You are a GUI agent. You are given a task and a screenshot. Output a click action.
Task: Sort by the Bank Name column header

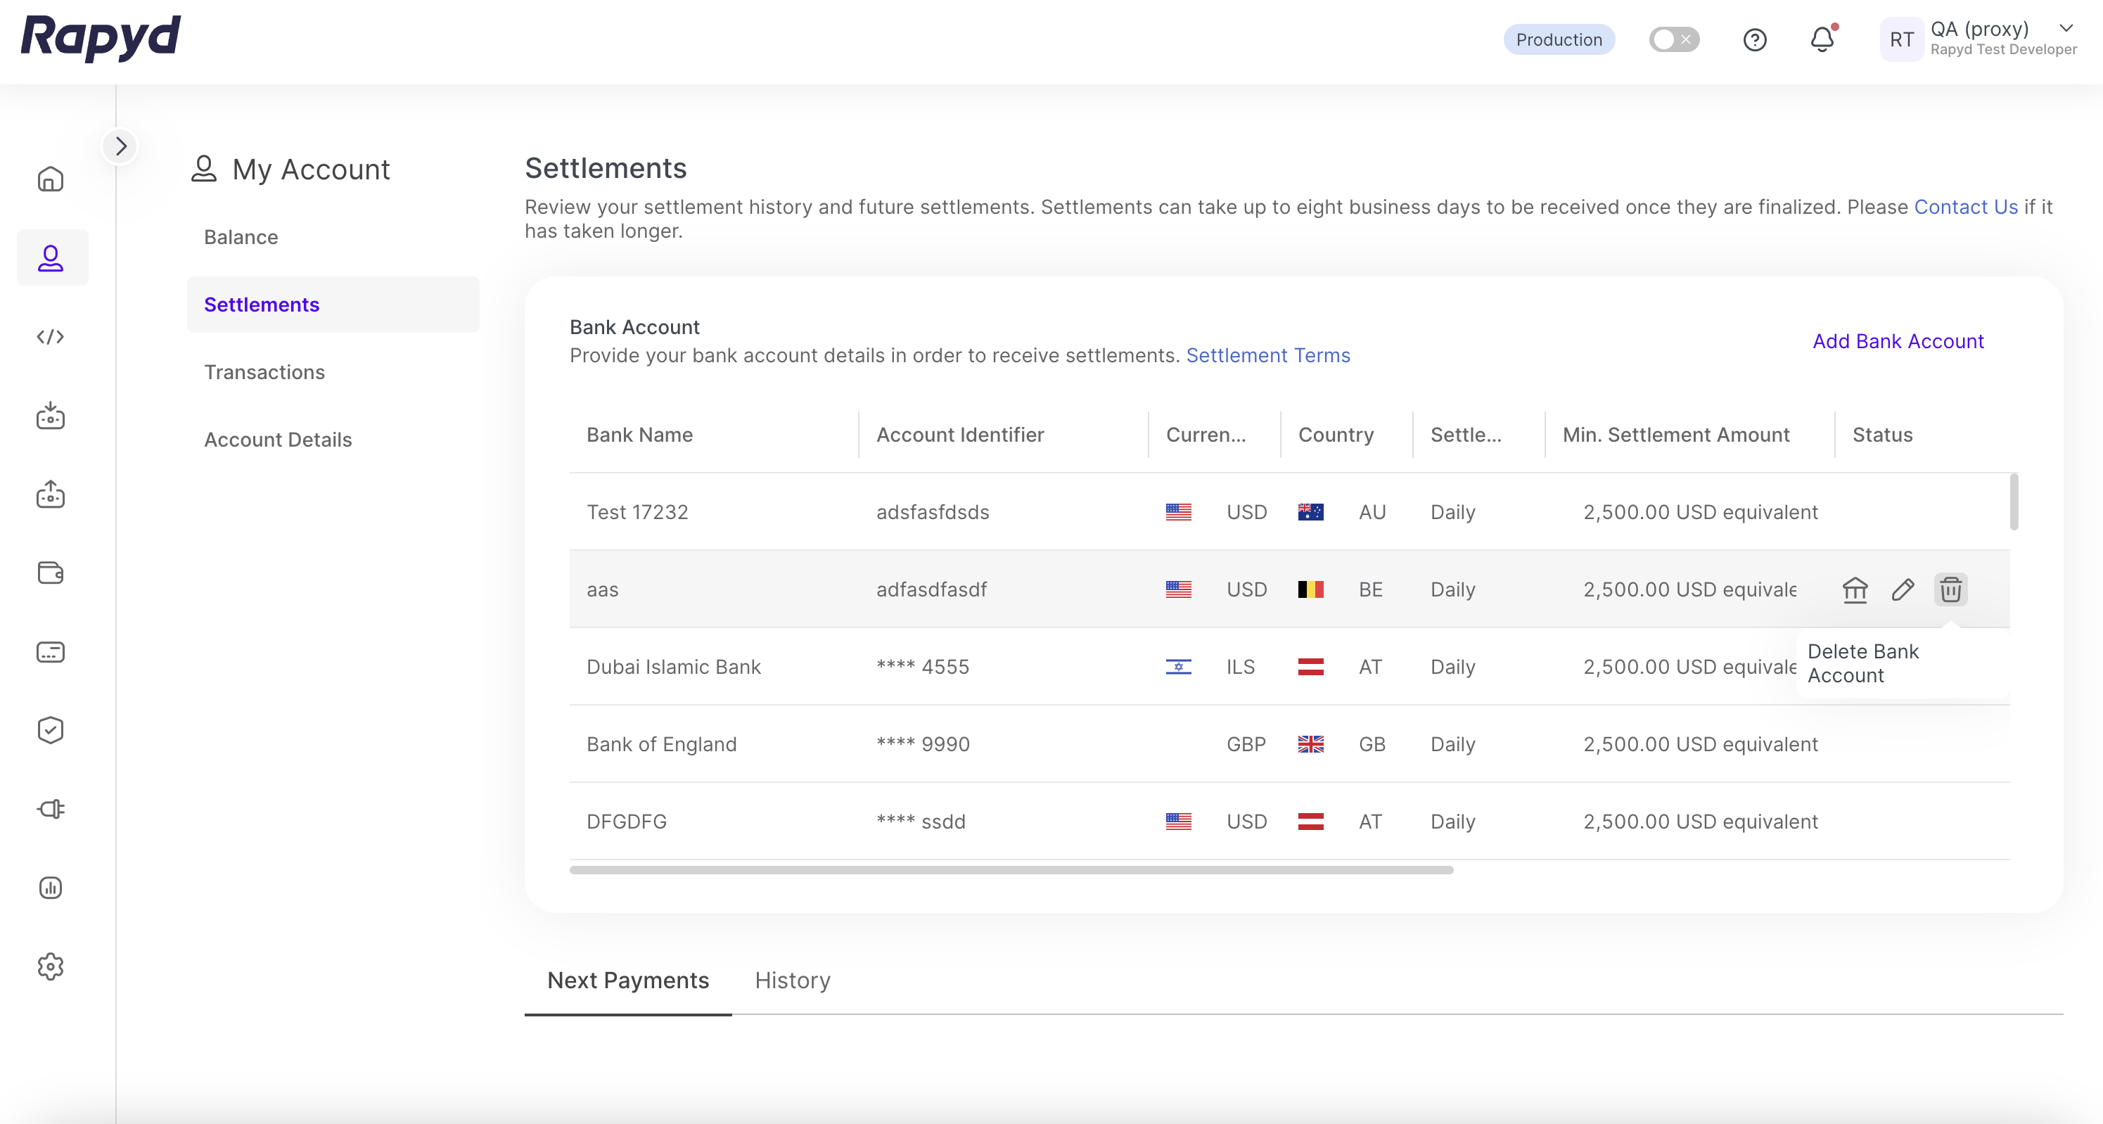pyautogui.click(x=640, y=435)
